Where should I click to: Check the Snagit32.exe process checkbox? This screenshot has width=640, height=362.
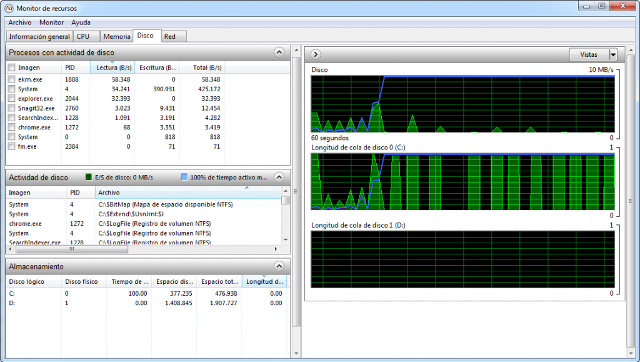click(x=11, y=108)
